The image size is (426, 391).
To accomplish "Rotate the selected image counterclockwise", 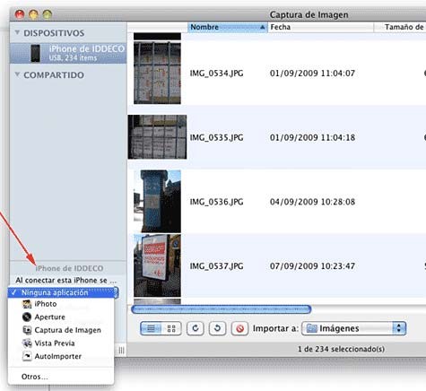I will [217, 328].
